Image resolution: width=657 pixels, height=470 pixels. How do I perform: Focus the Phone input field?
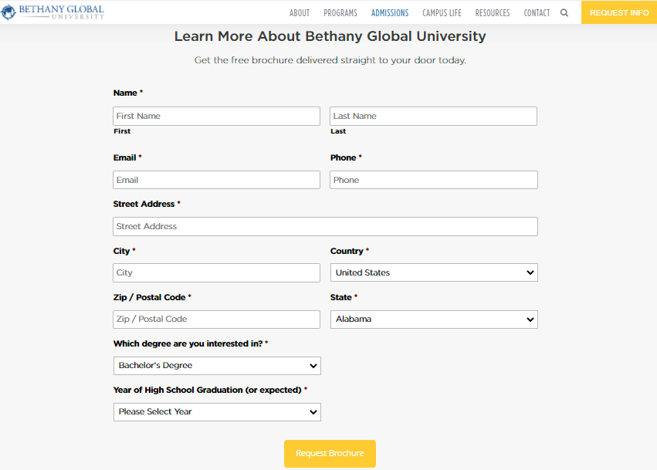pyautogui.click(x=434, y=180)
